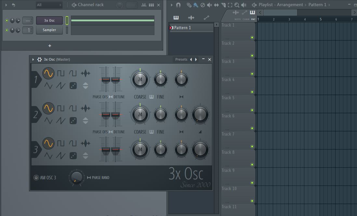Open Pattern 1 breadcrumb in Playlist title
The image size is (357, 216).
[x=317, y=5]
